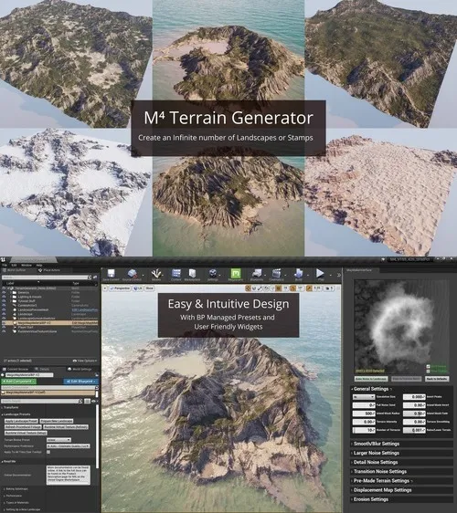
Task: Click the grid snapping icon in viewport toolbar
Action: [278, 288]
